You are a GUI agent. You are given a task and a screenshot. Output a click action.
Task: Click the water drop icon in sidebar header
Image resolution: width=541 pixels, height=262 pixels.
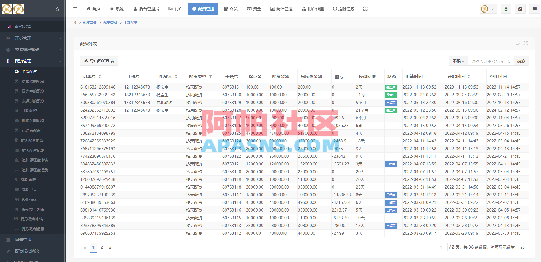coord(57,9)
